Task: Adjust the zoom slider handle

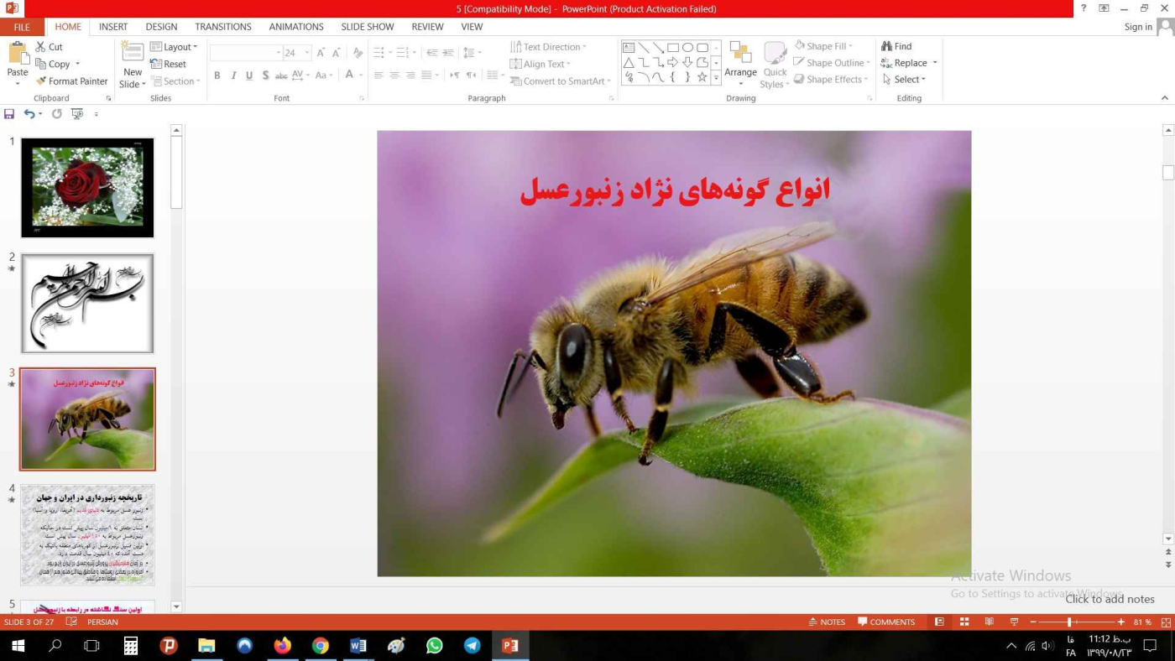Action: pyautogui.click(x=1069, y=622)
